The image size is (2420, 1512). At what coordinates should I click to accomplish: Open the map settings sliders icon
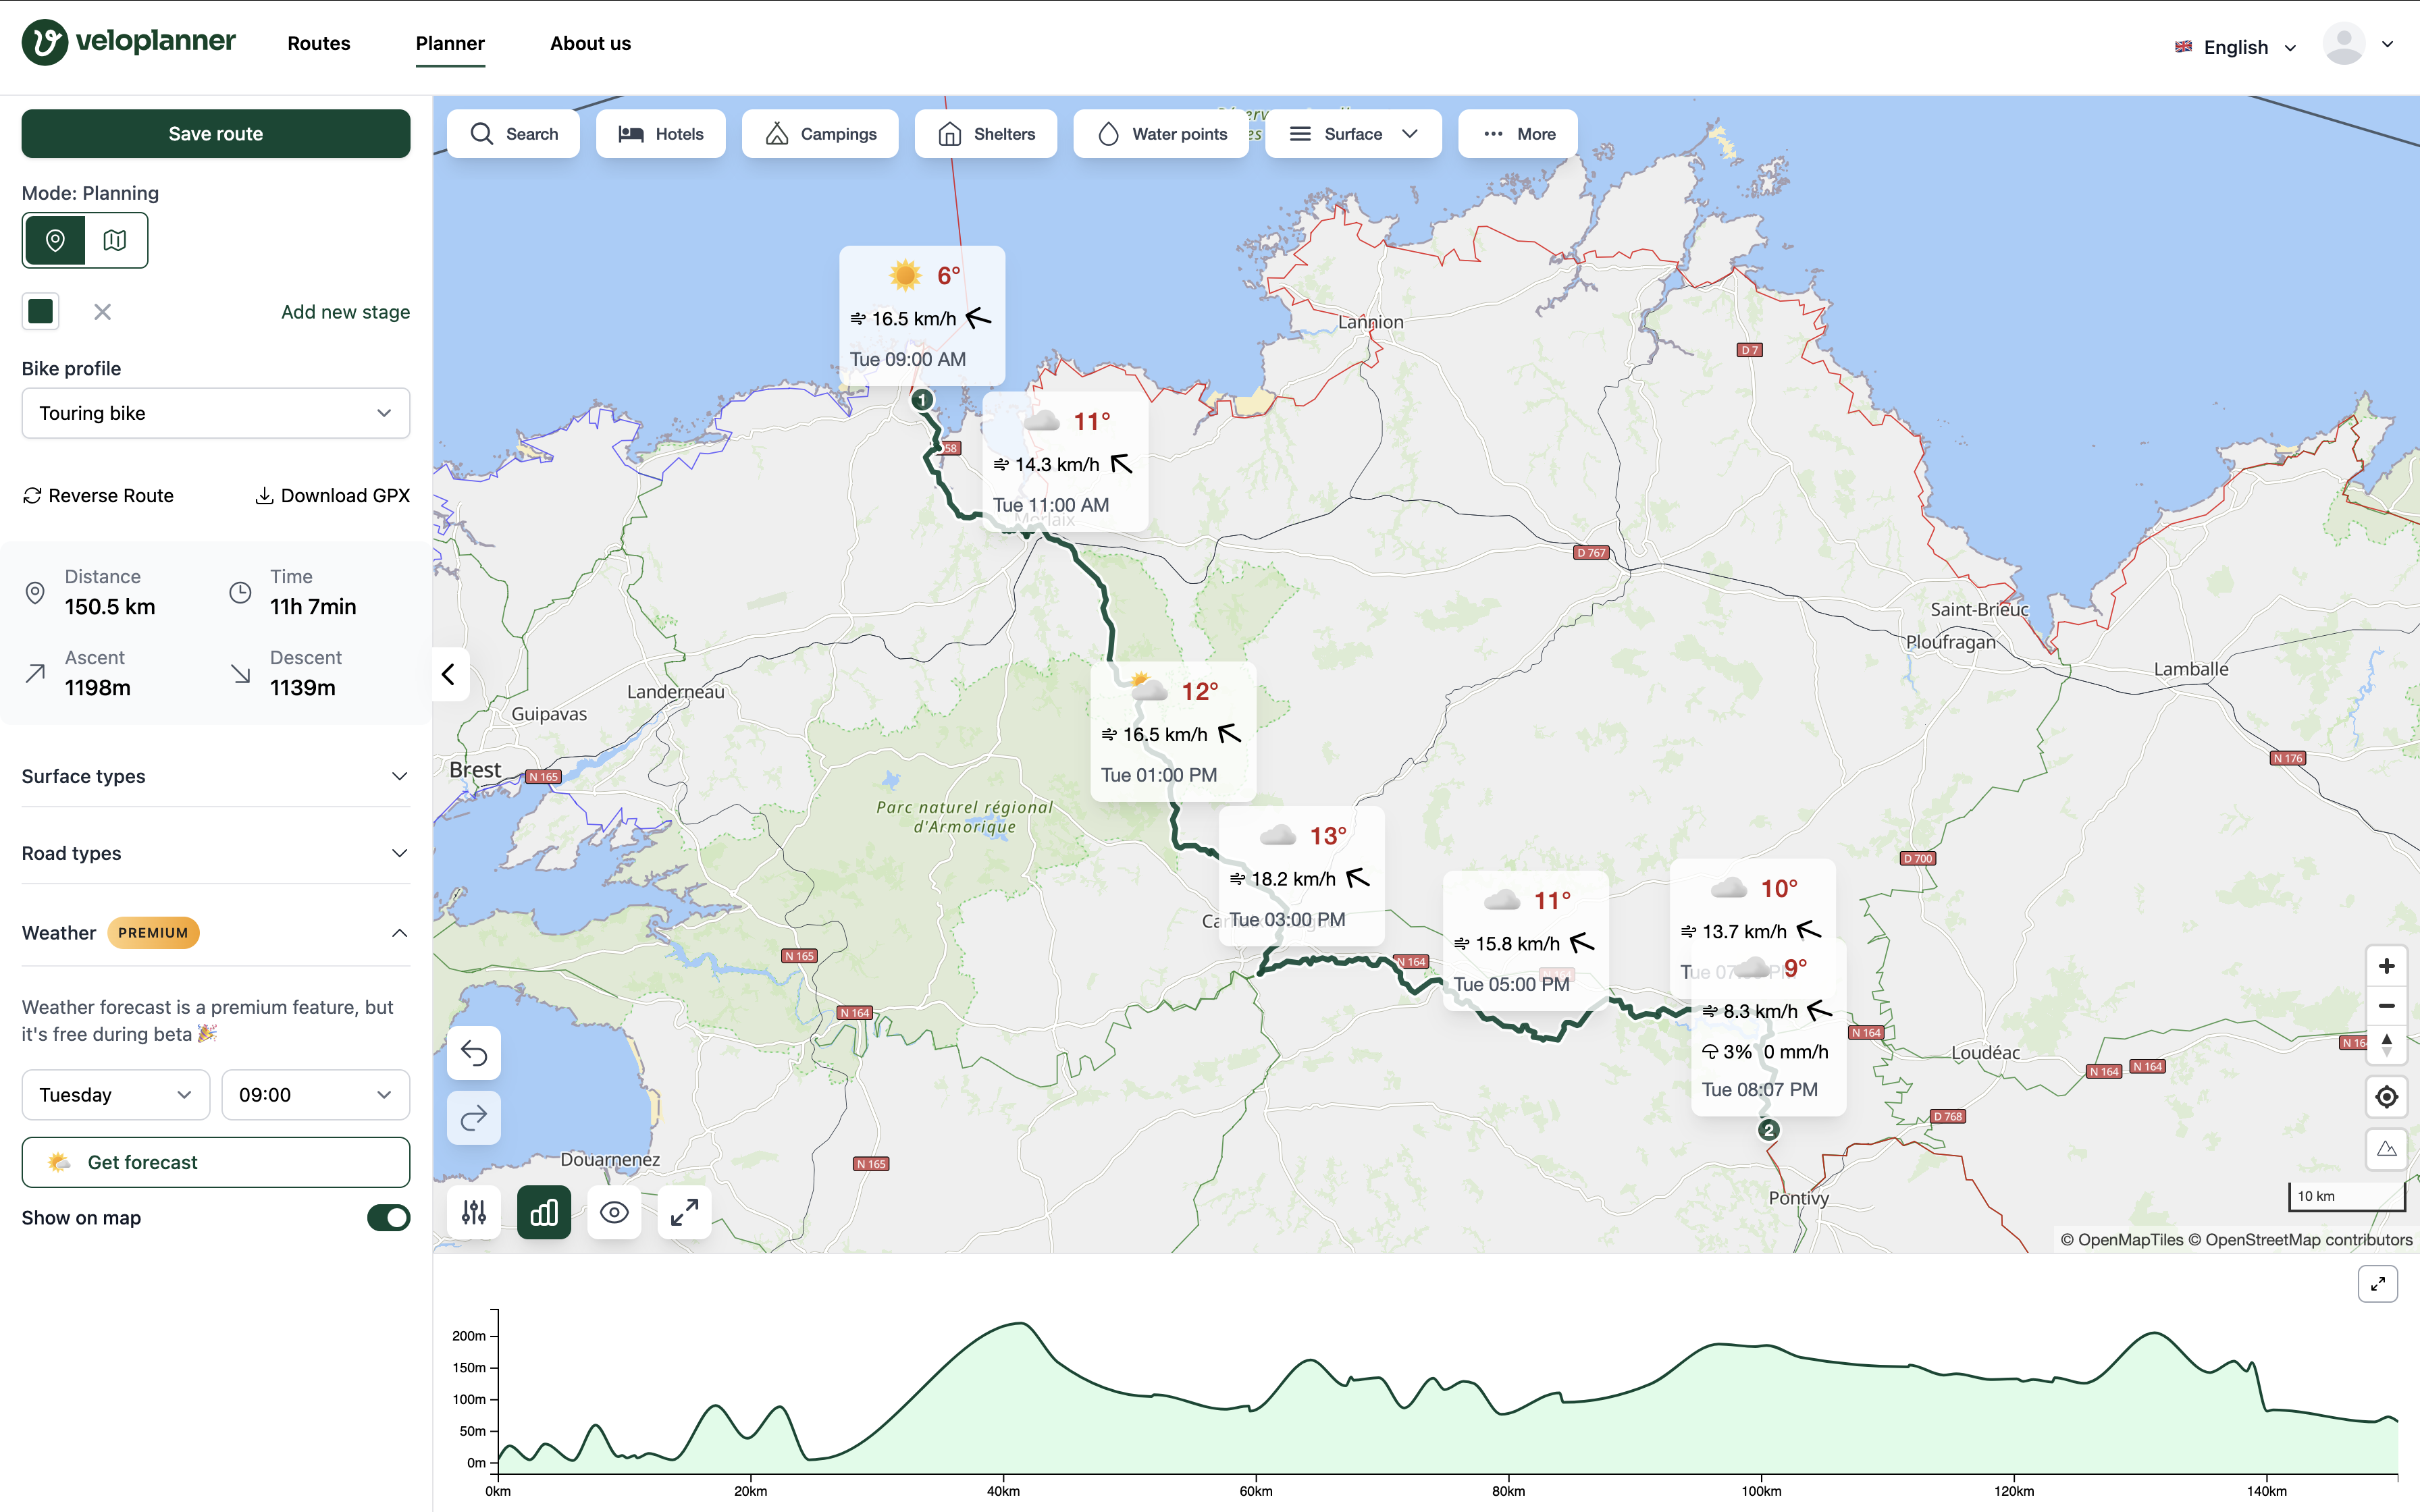[474, 1212]
